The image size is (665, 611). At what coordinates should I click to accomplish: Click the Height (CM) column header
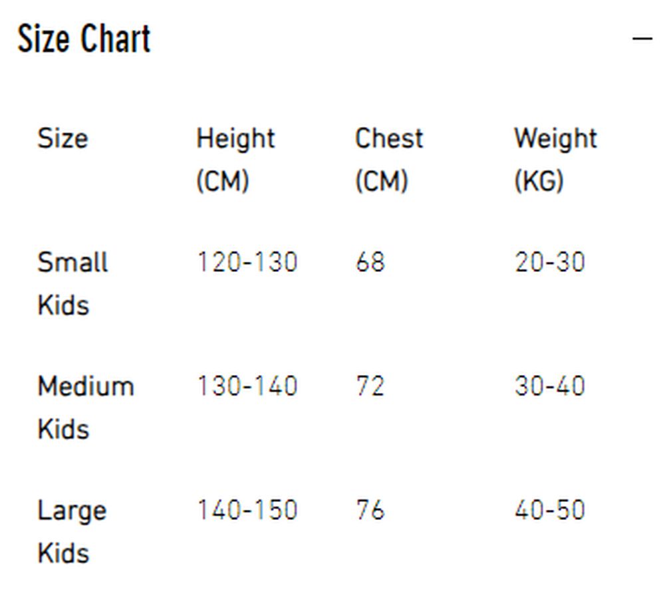click(x=235, y=158)
